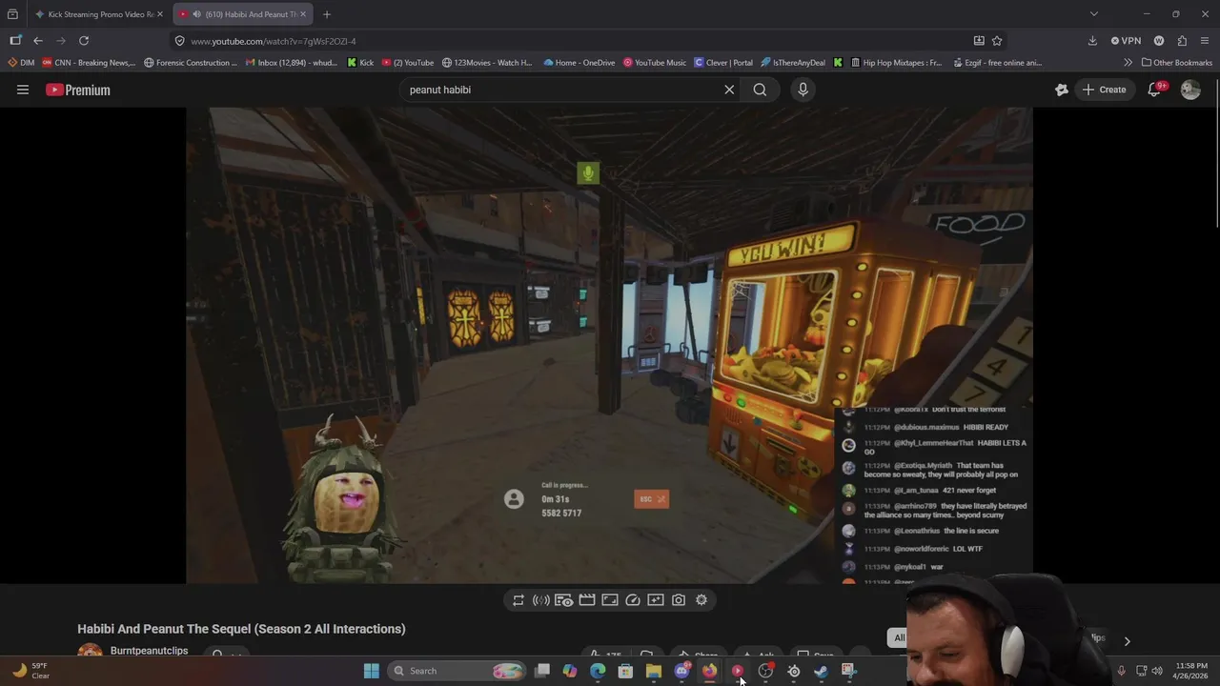Go to YouTube Premium home logo
The width and height of the screenshot is (1220, 686).
tap(78, 90)
